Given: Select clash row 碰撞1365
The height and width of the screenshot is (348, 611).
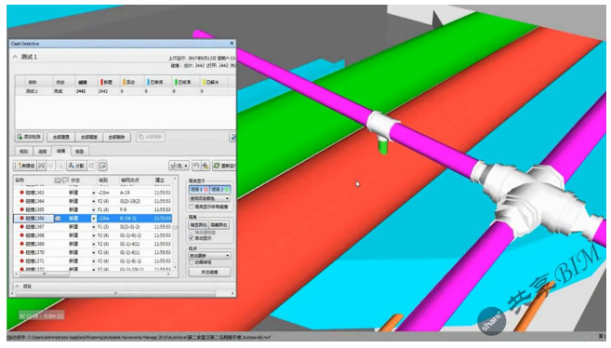Looking at the screenshot, I should (x=93, y=209).
